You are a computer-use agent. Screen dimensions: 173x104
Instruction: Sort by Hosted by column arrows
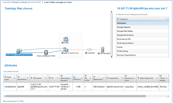coord(122,78)
